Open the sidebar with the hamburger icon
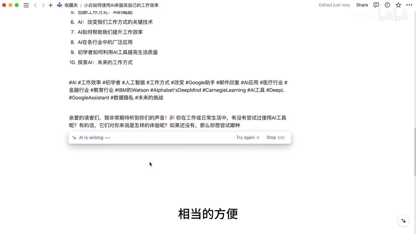Viewport: 416px width, 234px height. click(26, 5)
